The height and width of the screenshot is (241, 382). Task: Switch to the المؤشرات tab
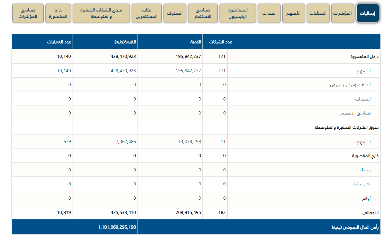coord(343,13)
